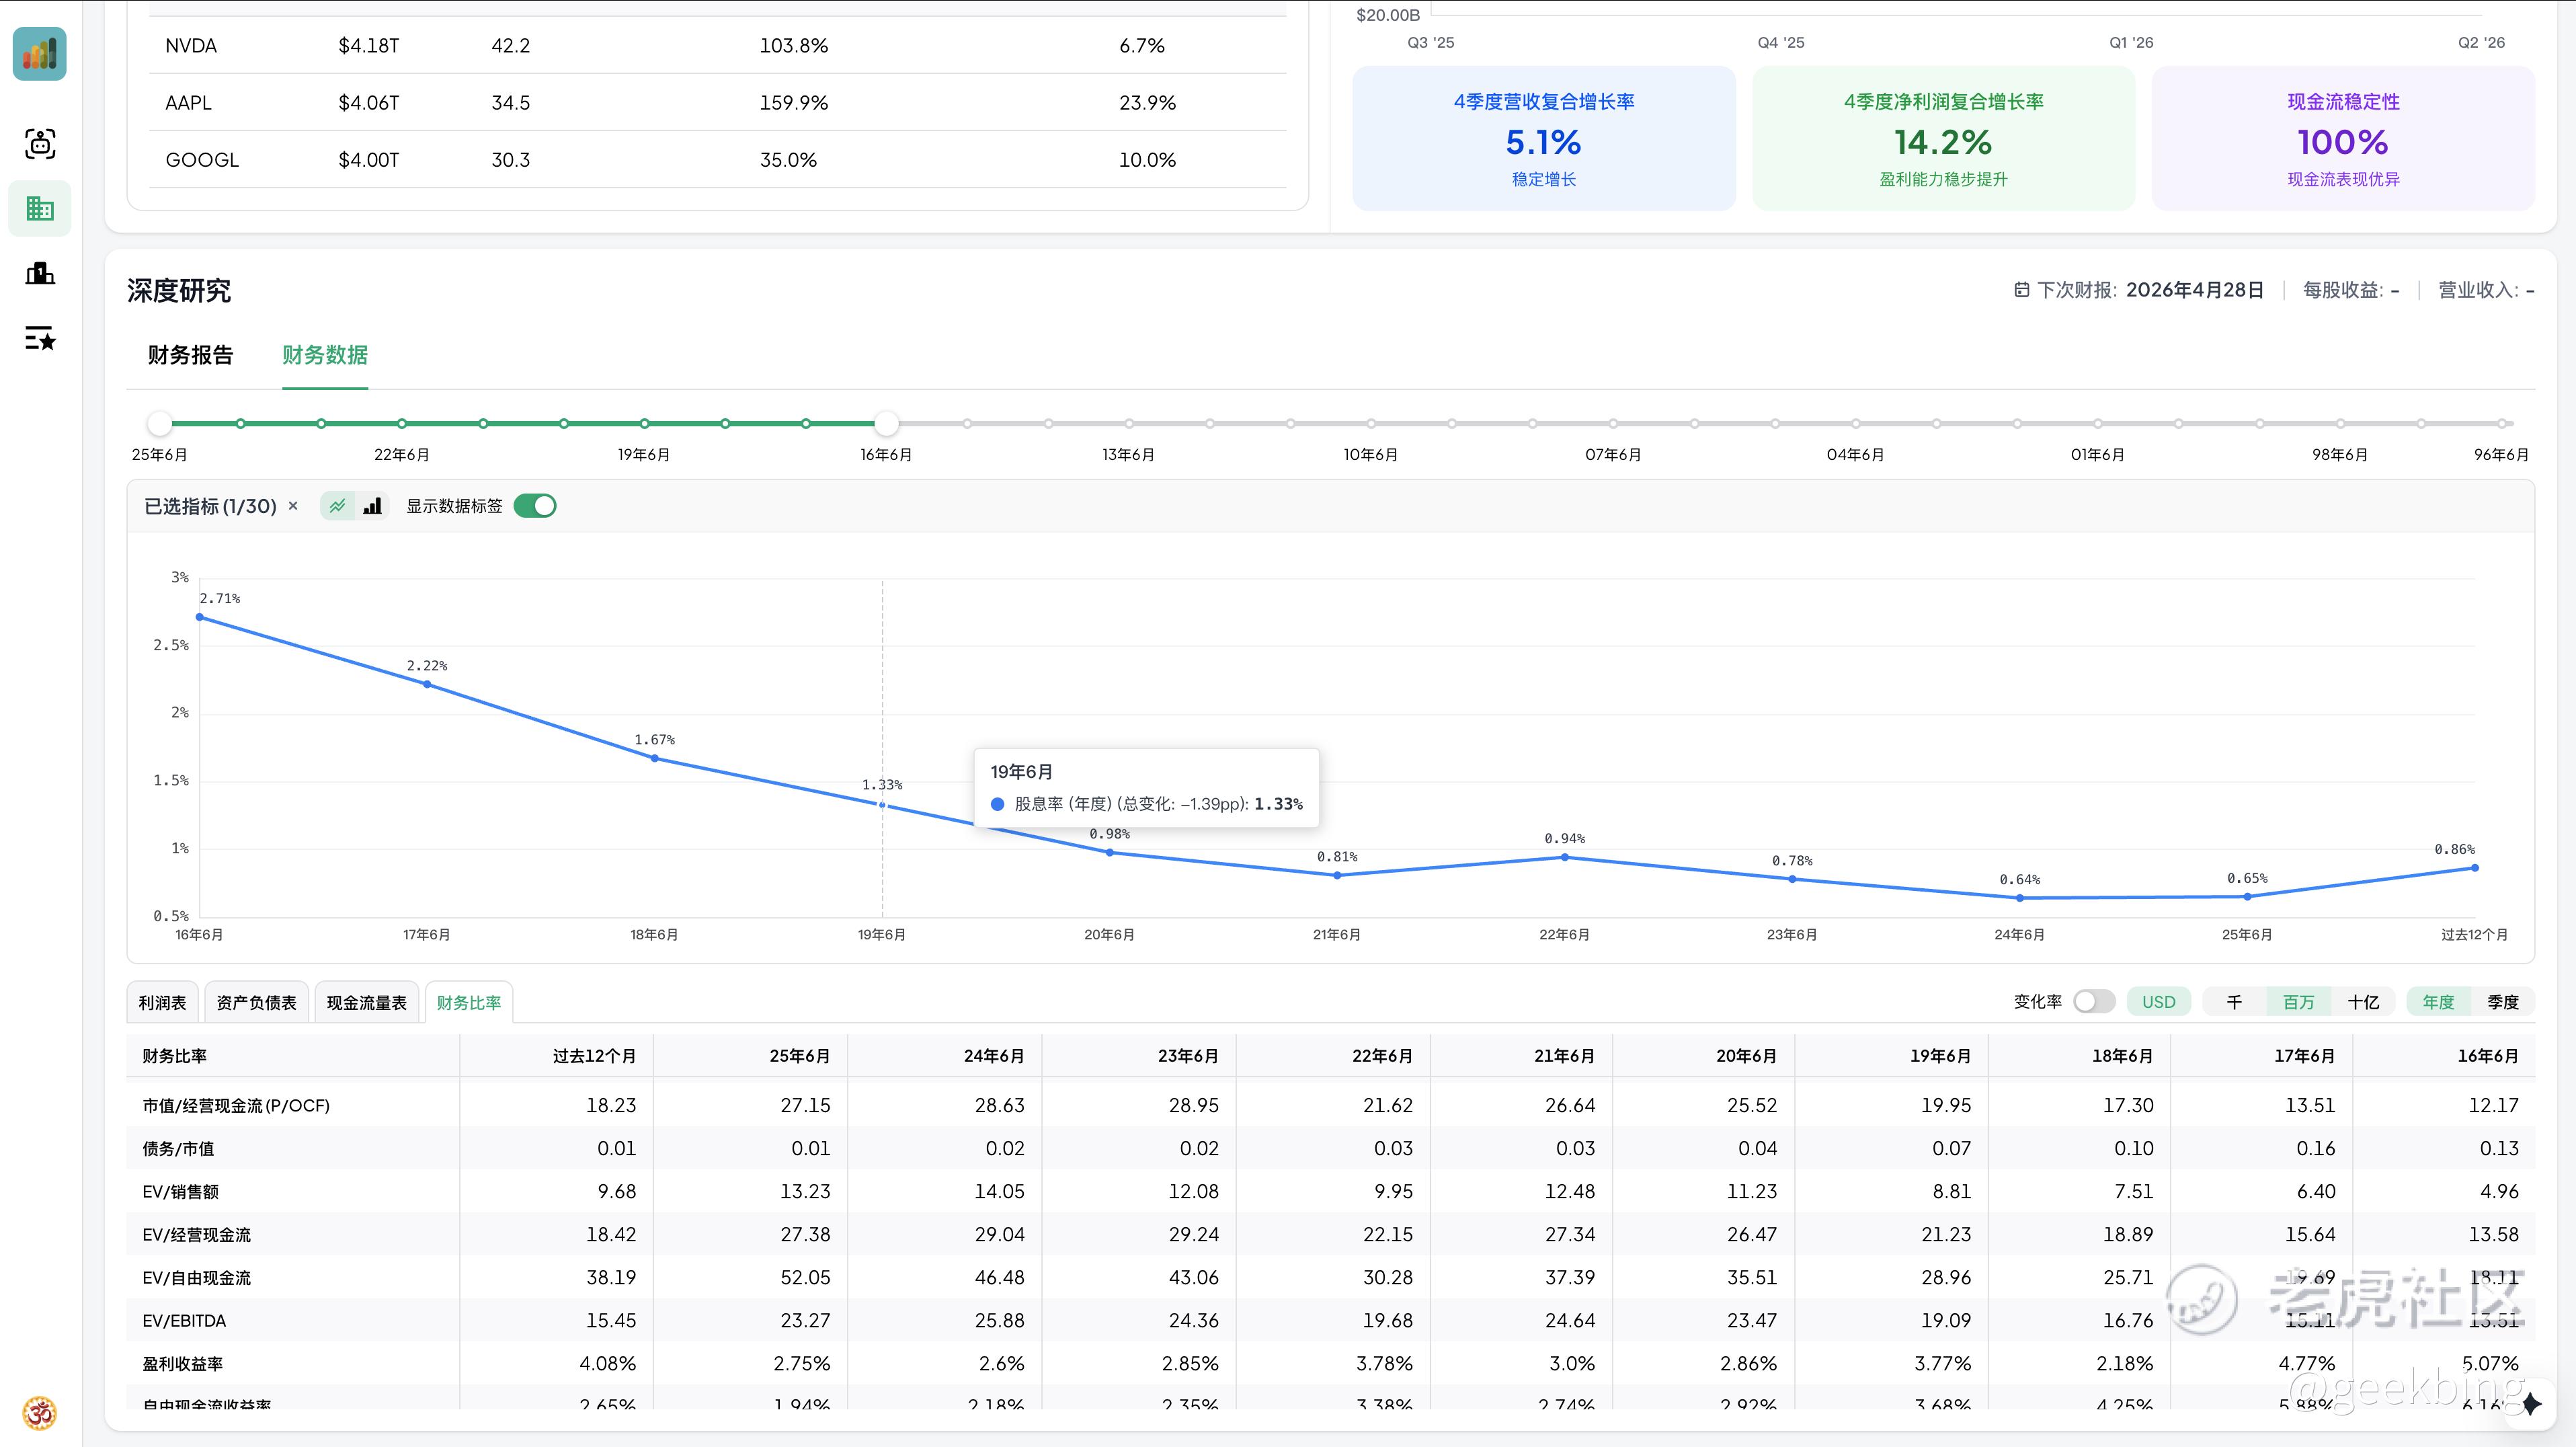Open the 现金流量表 tab

click(366, 1003)
